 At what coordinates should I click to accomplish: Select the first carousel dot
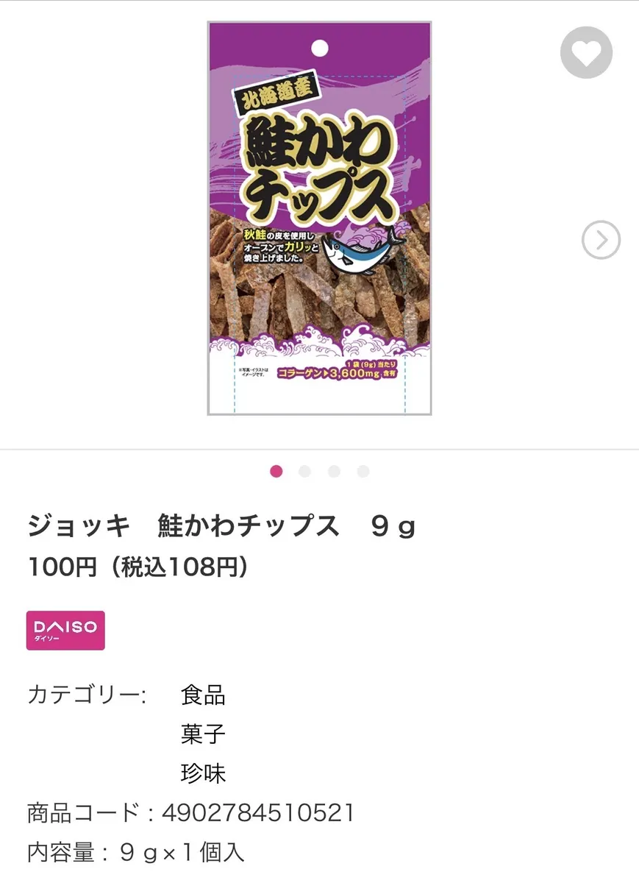(276, 472)
